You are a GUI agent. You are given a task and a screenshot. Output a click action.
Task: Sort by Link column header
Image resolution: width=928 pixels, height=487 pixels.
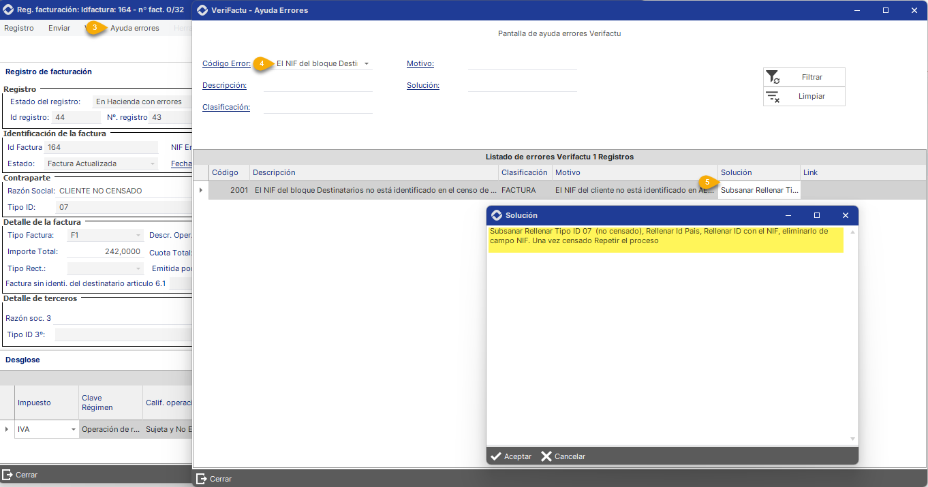click(x=863, y=172)
